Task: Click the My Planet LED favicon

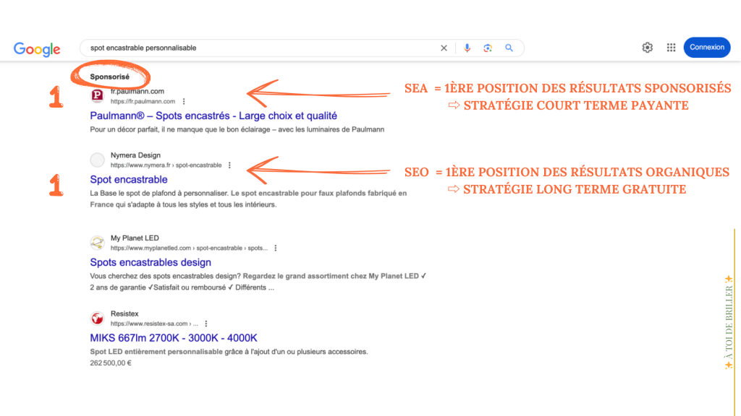Action: pyautogui.click(x=97, y=243)
